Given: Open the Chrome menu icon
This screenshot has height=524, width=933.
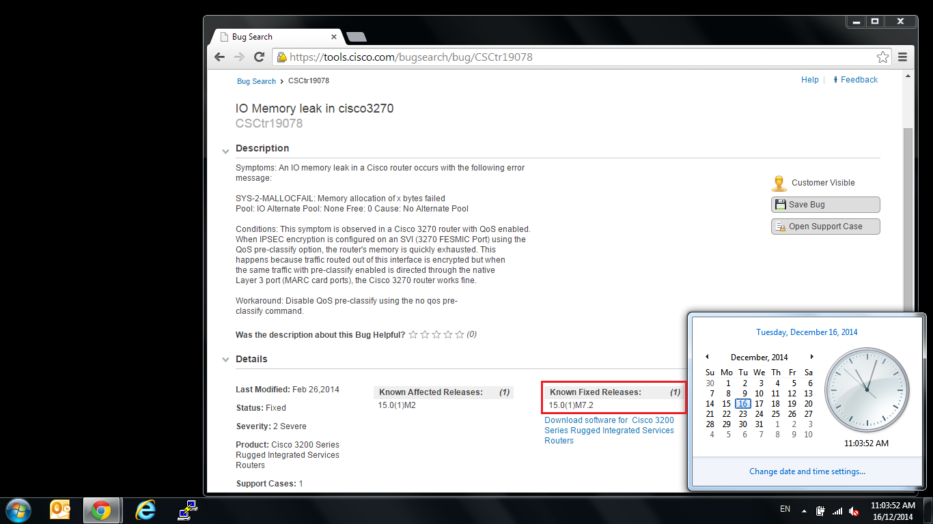Looking at the screenshot, I should point(902,57).
